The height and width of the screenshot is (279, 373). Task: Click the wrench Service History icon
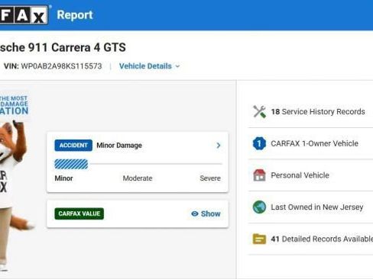pyautogui.click(x=259, y=112)
